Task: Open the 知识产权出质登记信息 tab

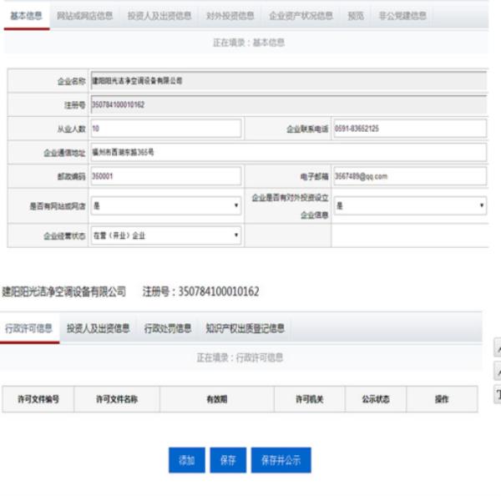Action: [x=245, y=328]
